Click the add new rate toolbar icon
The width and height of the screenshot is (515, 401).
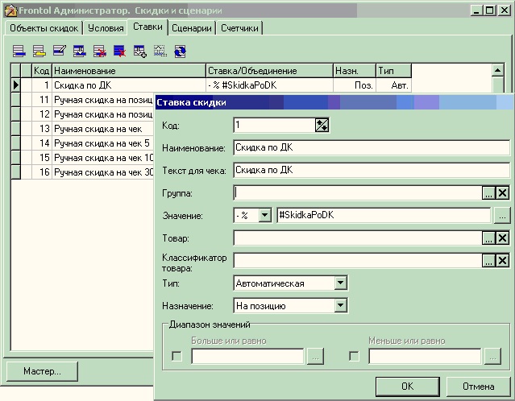[x=19, y=52]
